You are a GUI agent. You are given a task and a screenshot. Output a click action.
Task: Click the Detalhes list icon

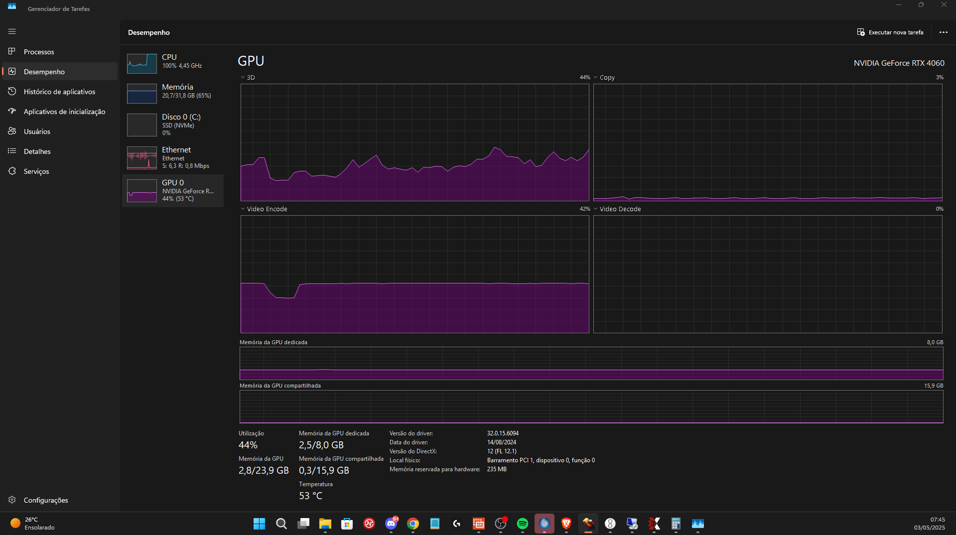12,151
